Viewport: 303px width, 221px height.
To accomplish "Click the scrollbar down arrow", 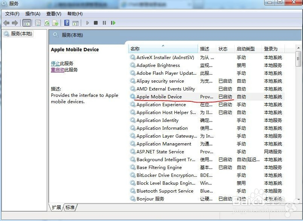I will pos(299,199).
